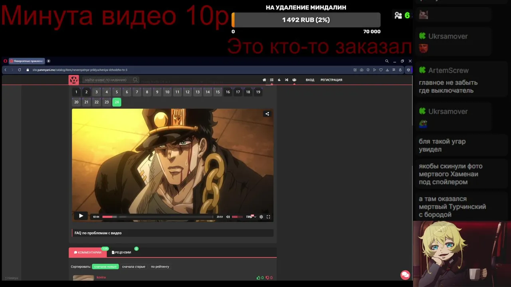Click the site logo in the header
Viewport: 511px width, 287px height.
point(74,80)
